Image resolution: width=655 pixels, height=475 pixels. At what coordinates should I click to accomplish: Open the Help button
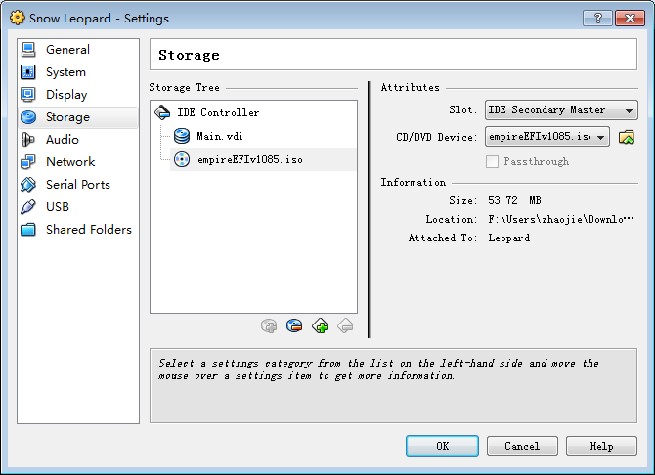(x=601, y=447)
